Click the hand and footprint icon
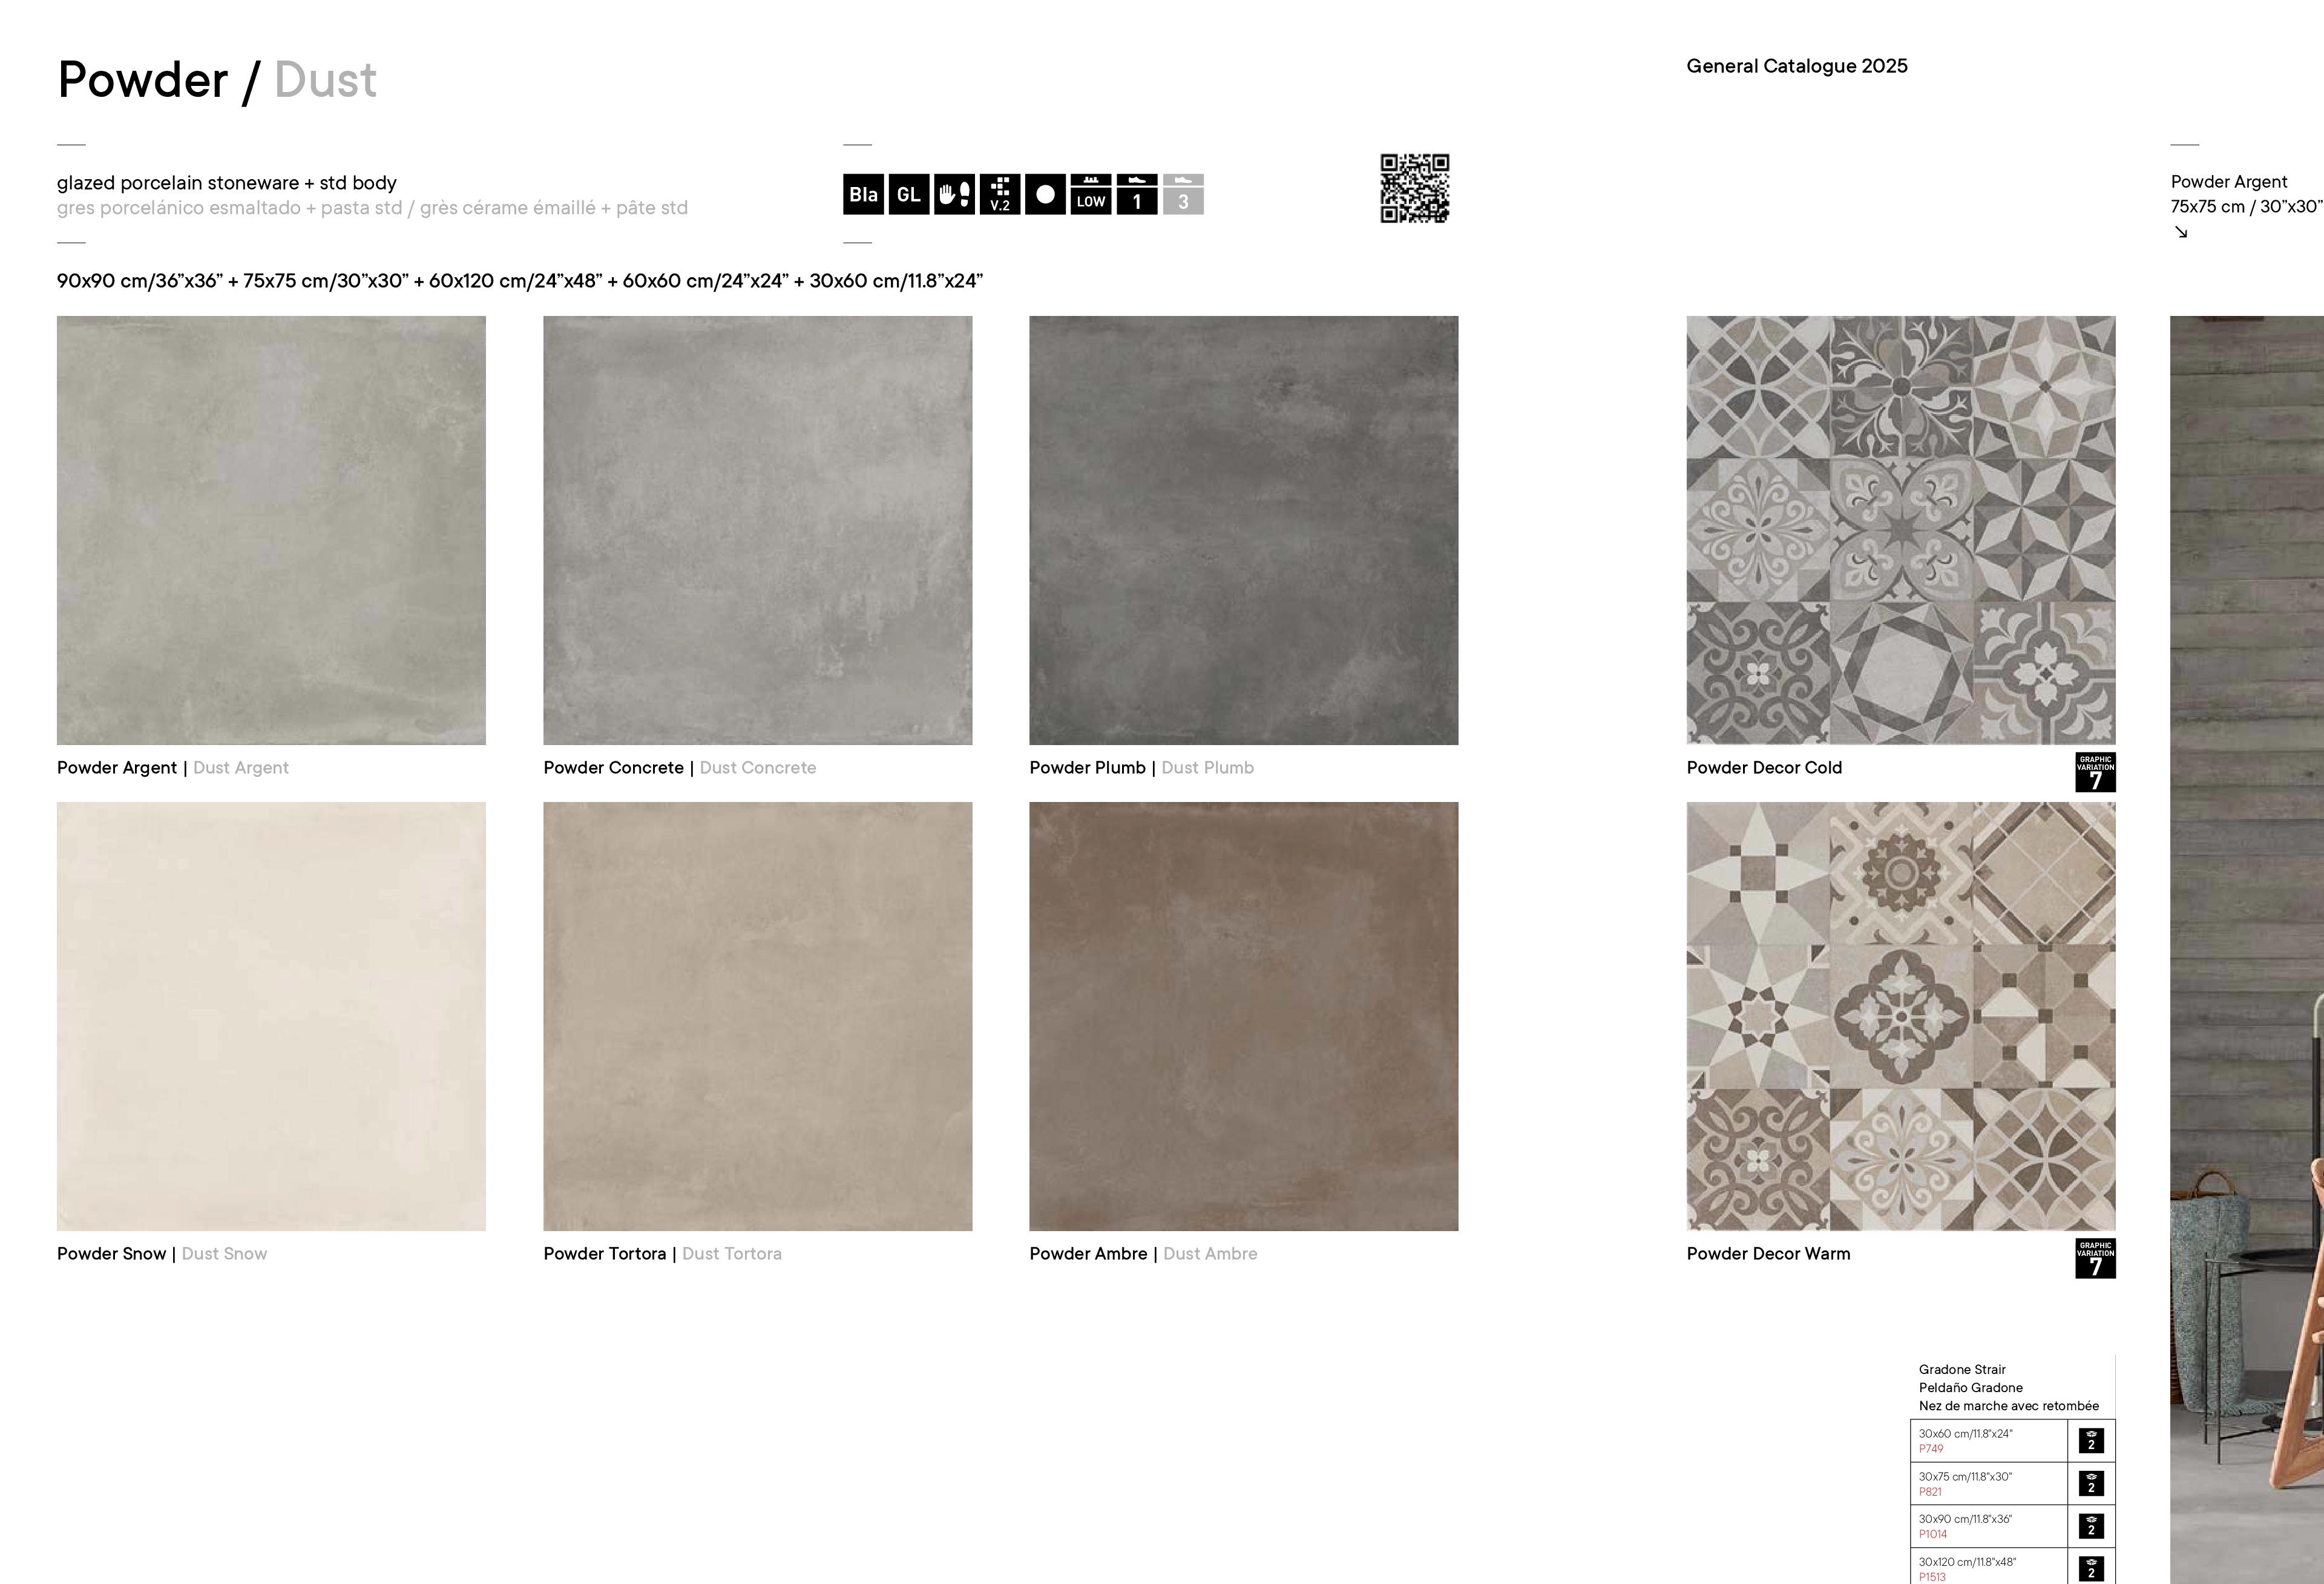 coord(954,194)
